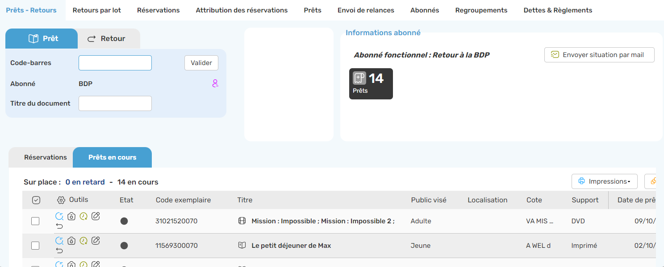664x267 pixels.
Task: Open Envoi de relances menu
Action: (x=366, y=10)
